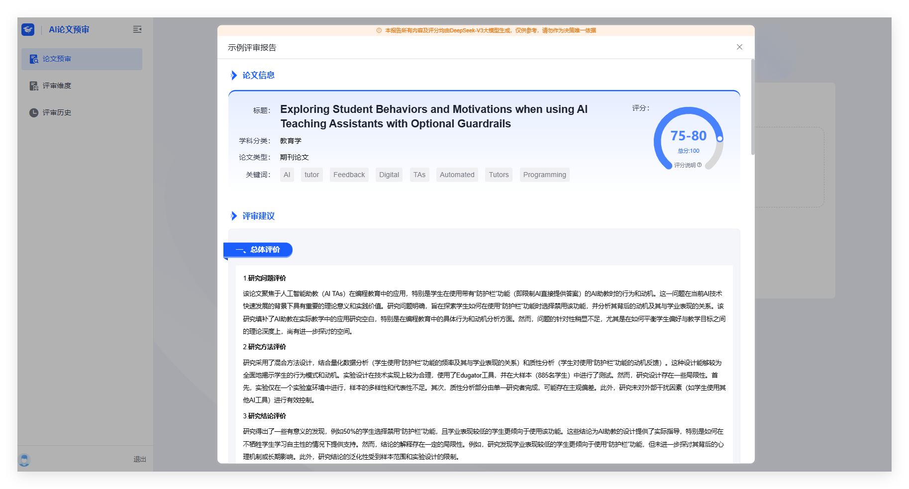Click the 评分说明 help icon
Viewport: 909px width, 489px height.
699,165
